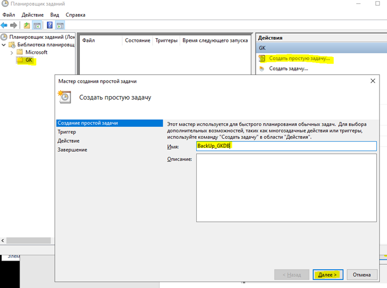Click the Up one level folder icon
This screenshot has height=288, width=387.
pyautogui.click(x=26, y=25)
